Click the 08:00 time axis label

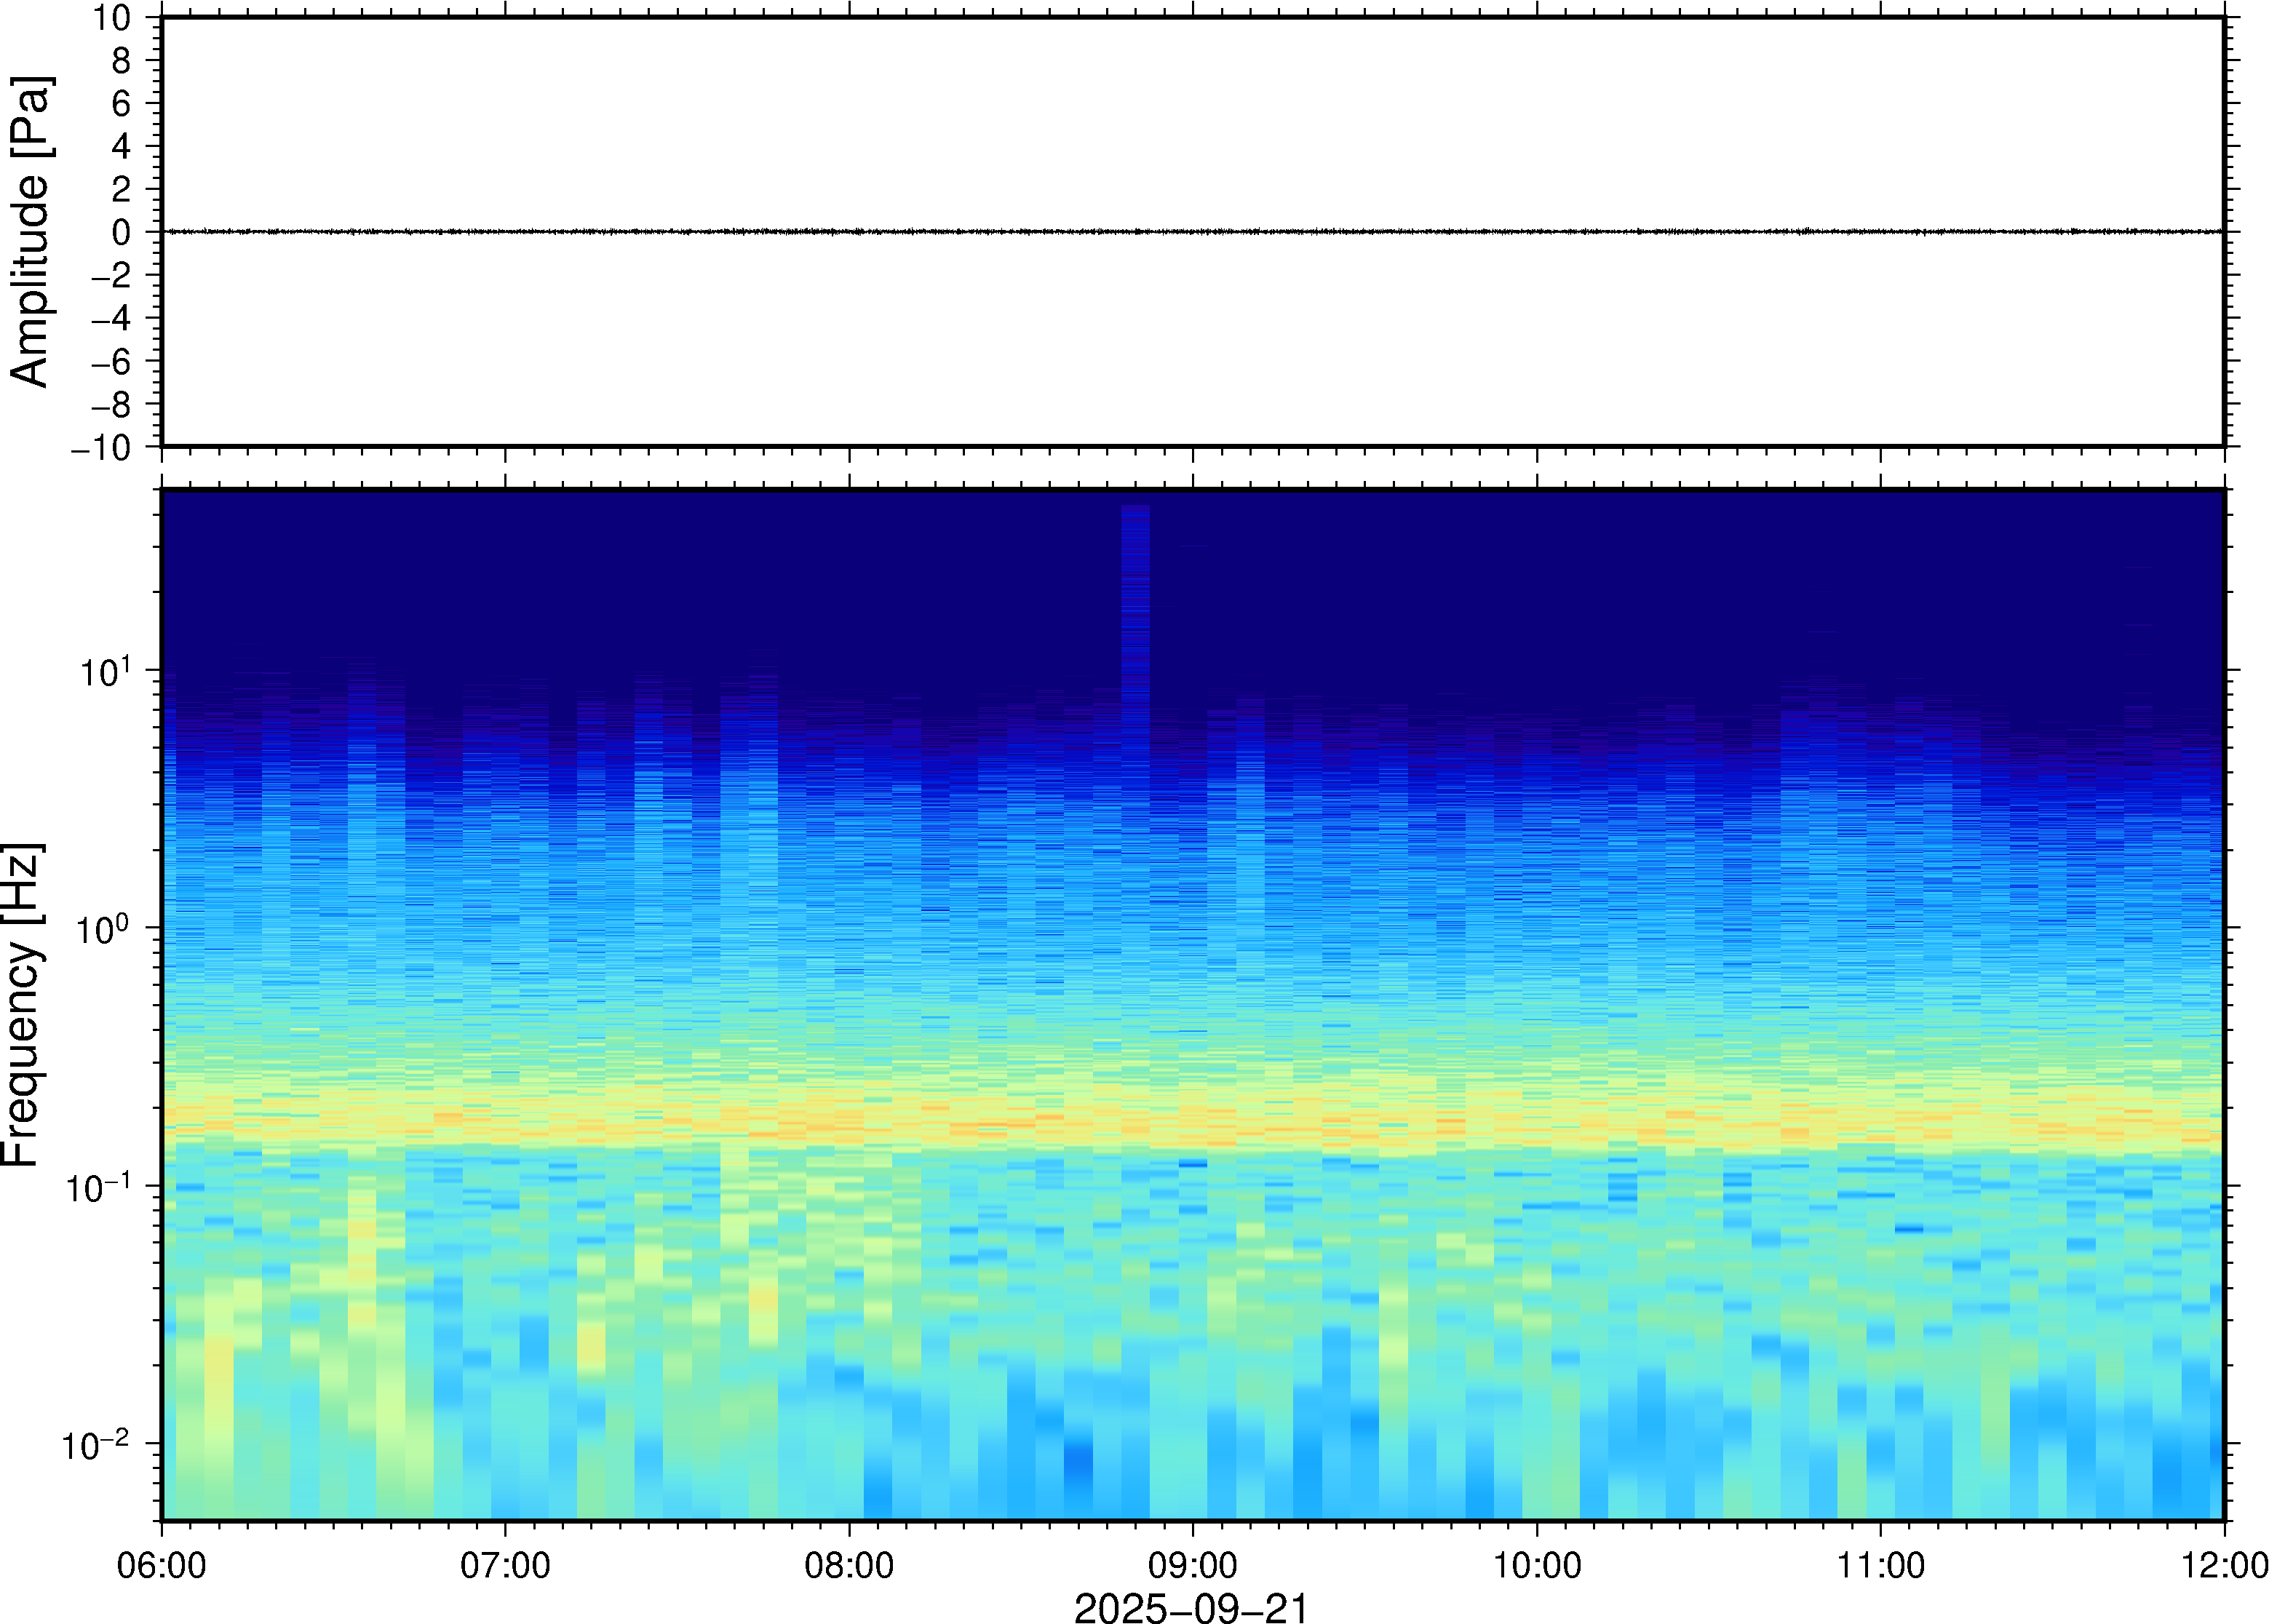click(x=849, y=1565)
